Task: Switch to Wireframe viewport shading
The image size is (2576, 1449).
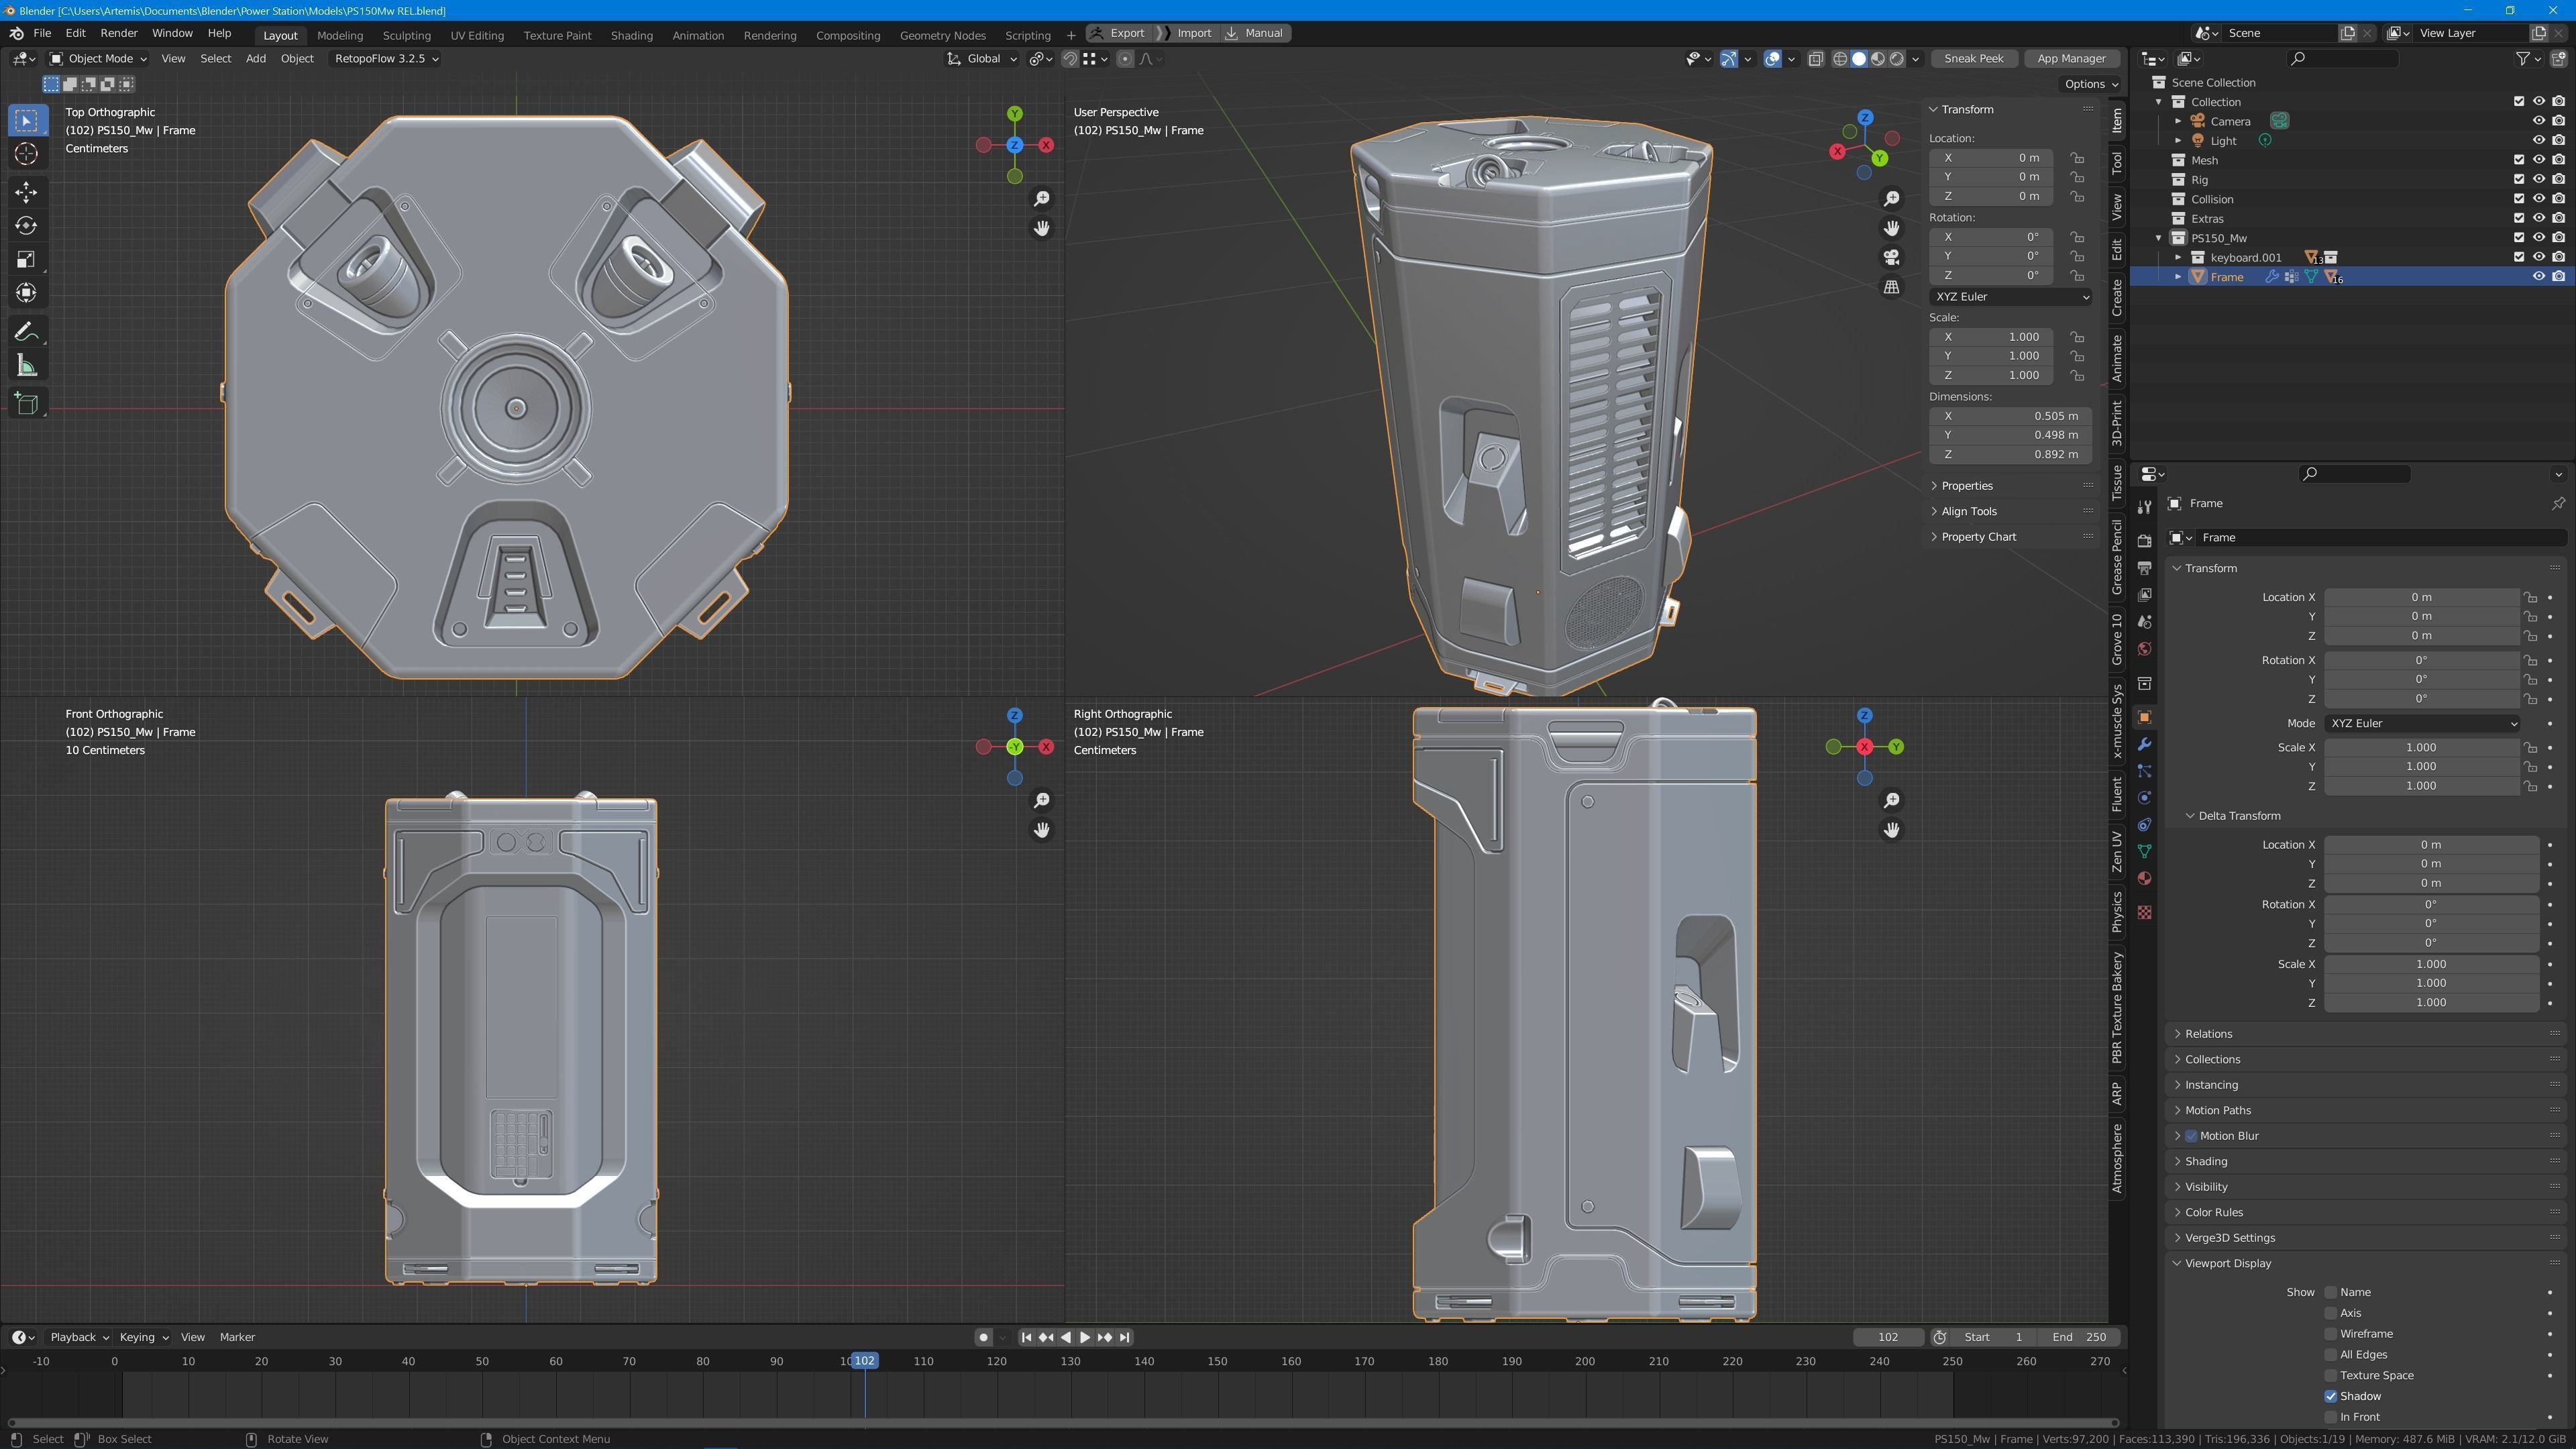Action: pyautogui.click(x=1840, y=59)
